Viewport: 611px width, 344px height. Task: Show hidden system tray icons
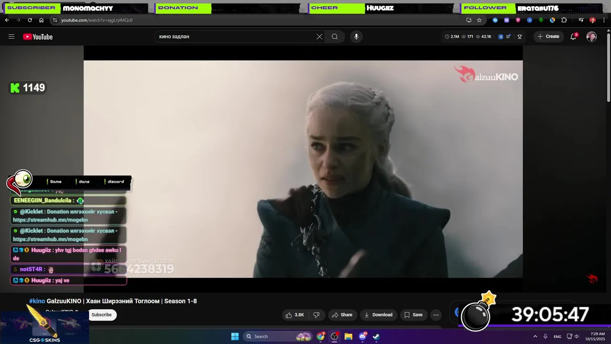535,336
